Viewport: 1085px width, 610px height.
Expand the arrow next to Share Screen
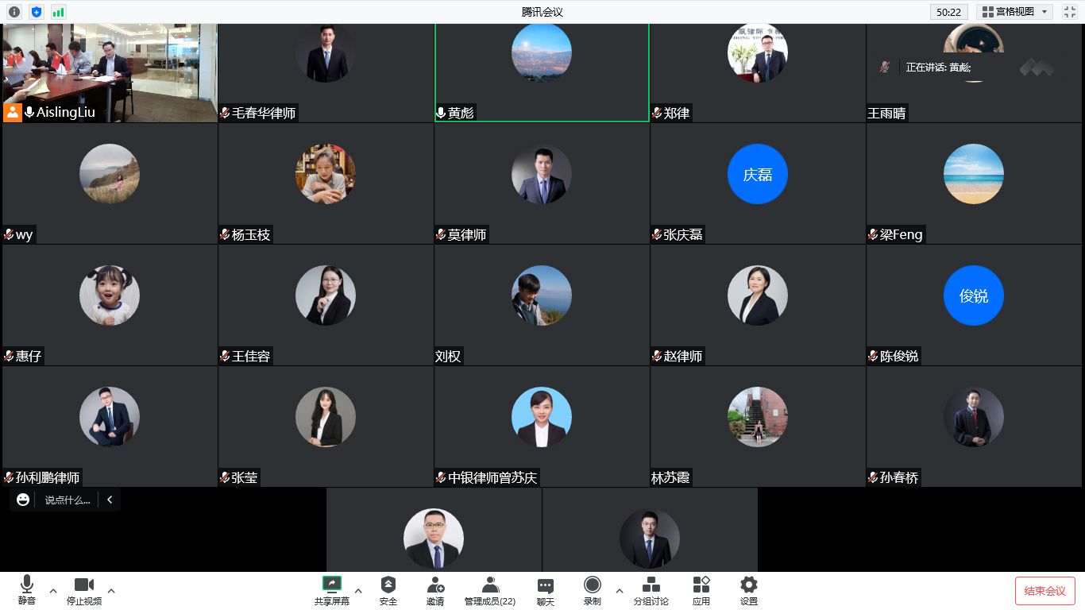click(x=358, y=590)
